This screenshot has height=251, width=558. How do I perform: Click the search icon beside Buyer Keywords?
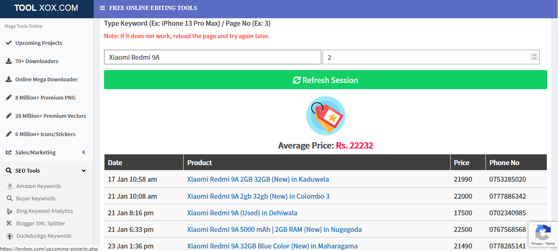[x=9, y=199]
